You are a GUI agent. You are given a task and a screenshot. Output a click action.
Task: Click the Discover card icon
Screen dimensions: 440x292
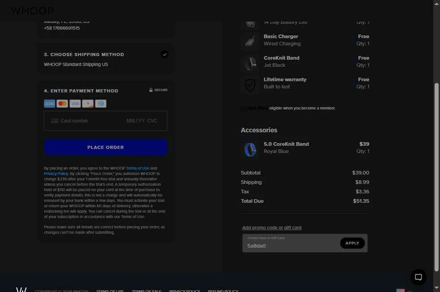click(88, 104)
